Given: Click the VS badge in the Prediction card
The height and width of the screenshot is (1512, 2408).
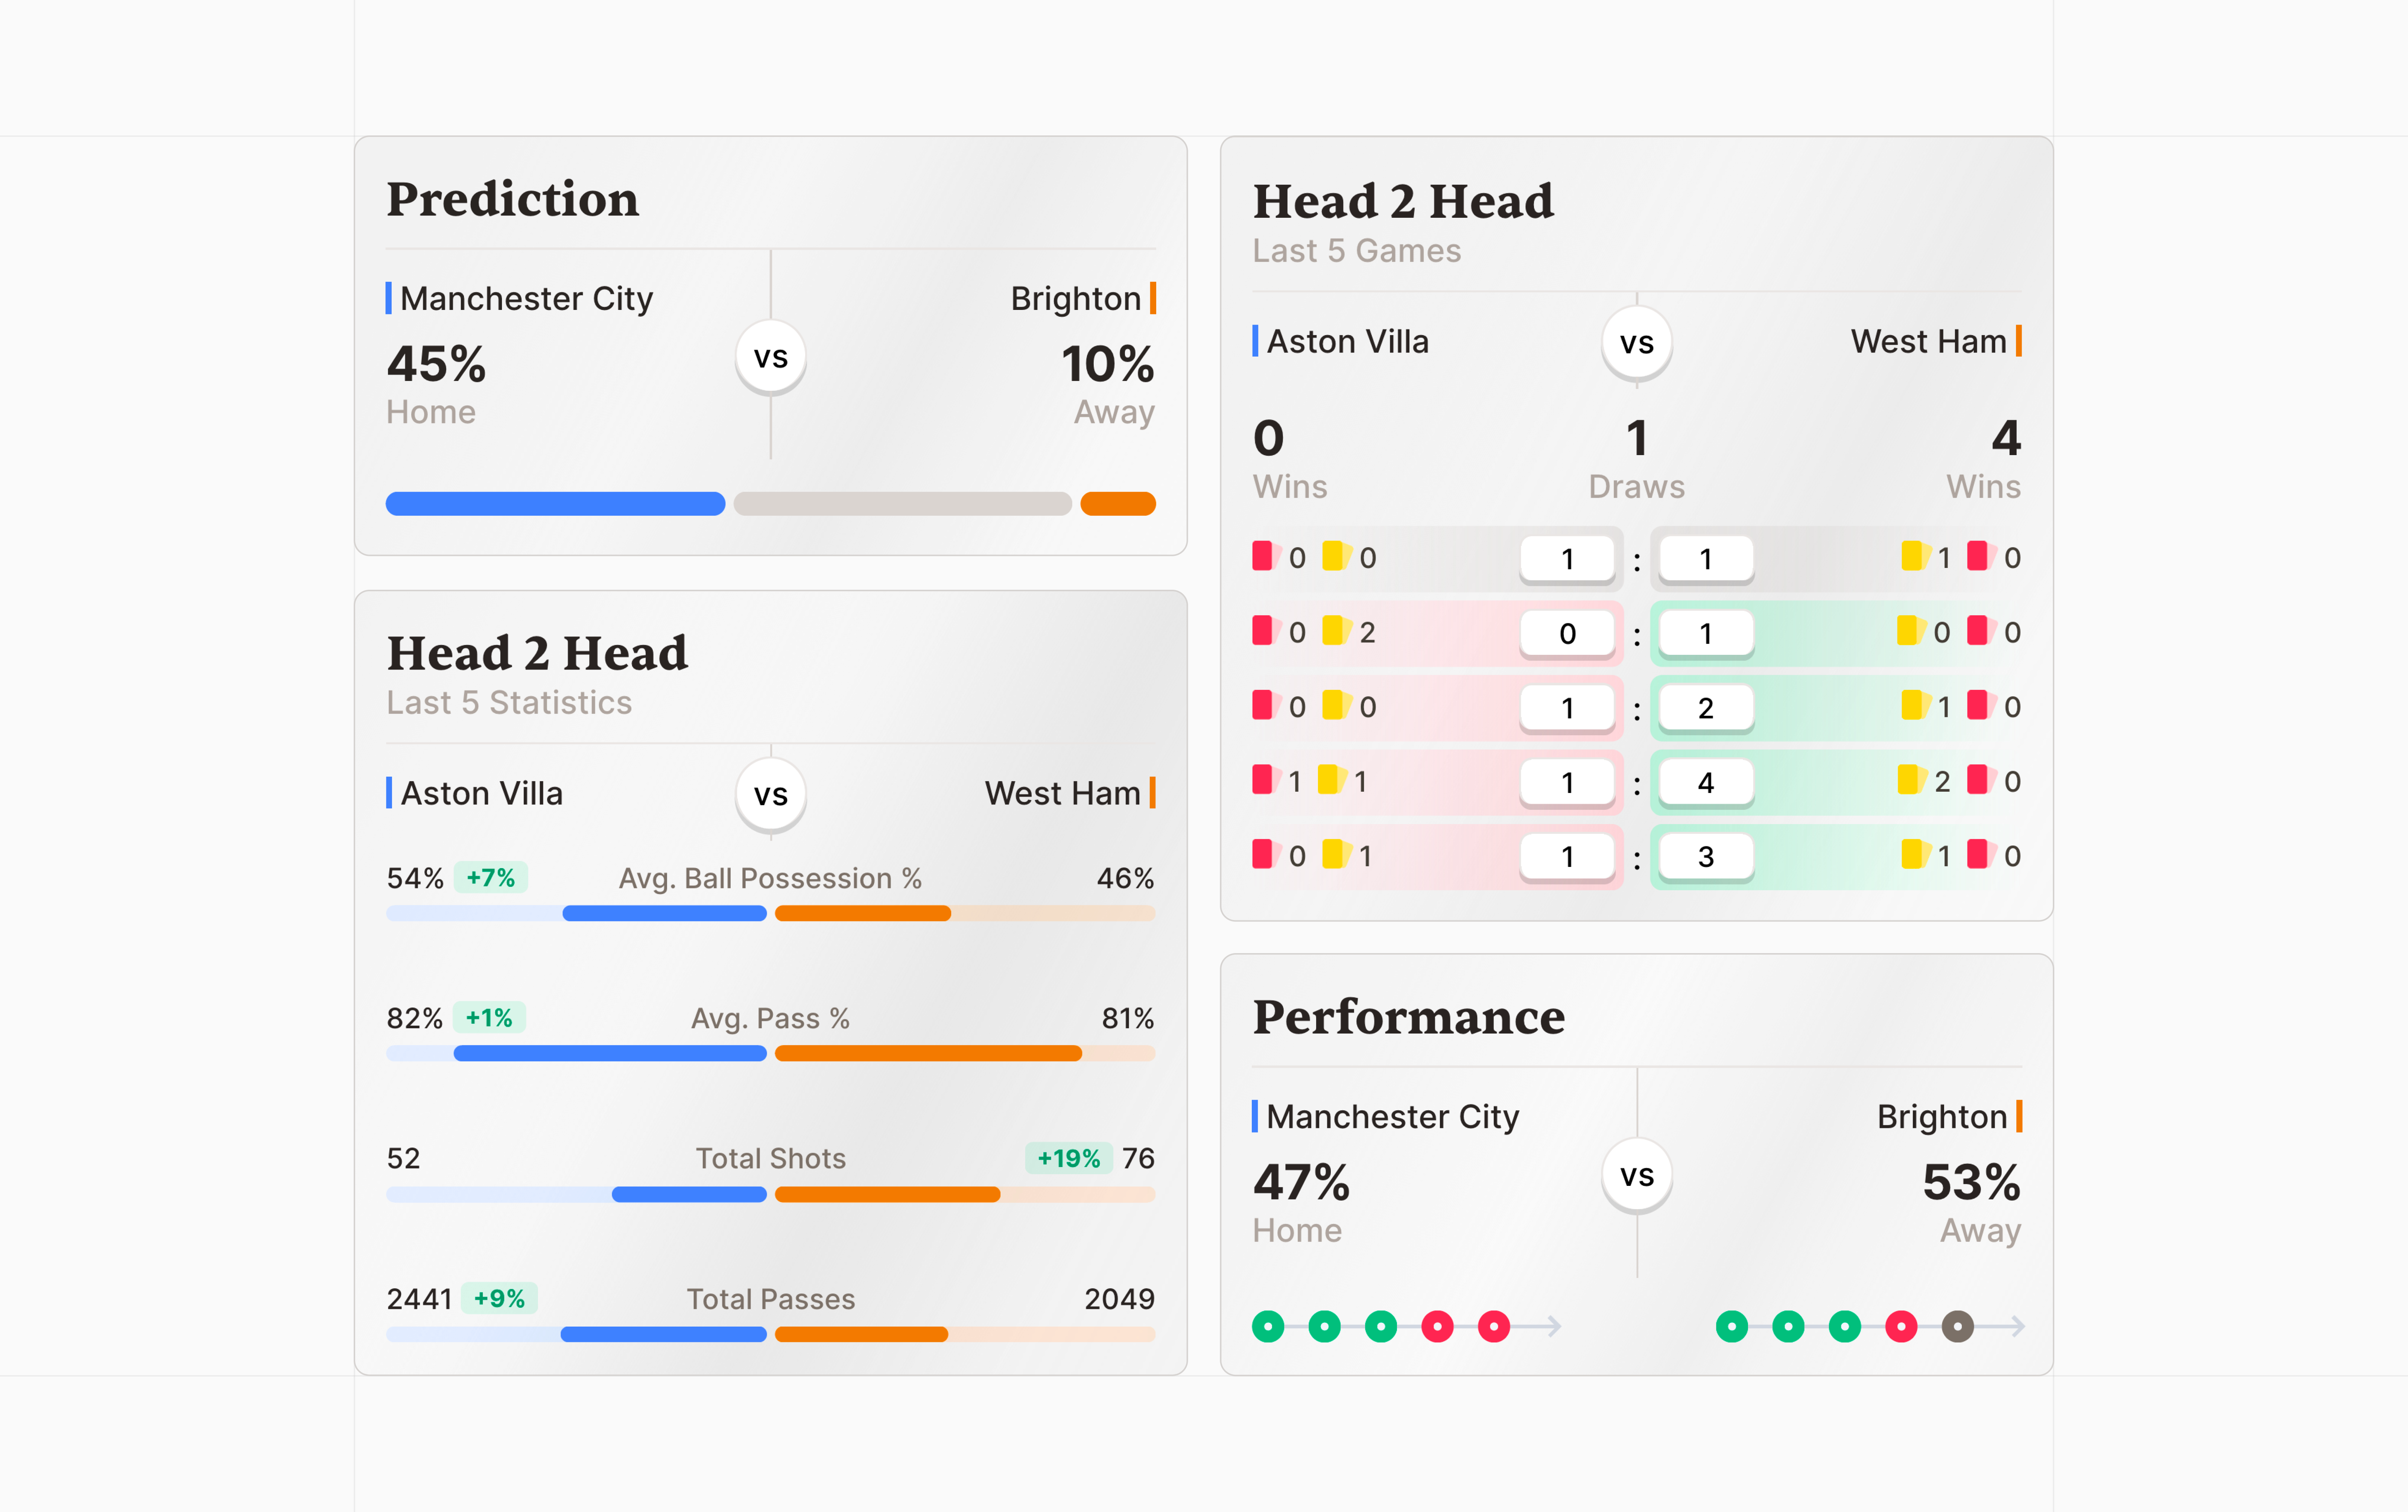Looking at the screenshot, I should point(770,357).
